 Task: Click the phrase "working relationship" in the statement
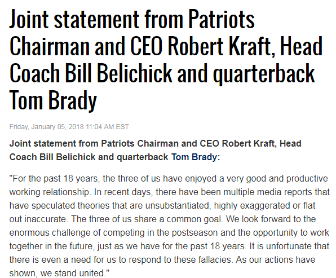click(49, 192)
